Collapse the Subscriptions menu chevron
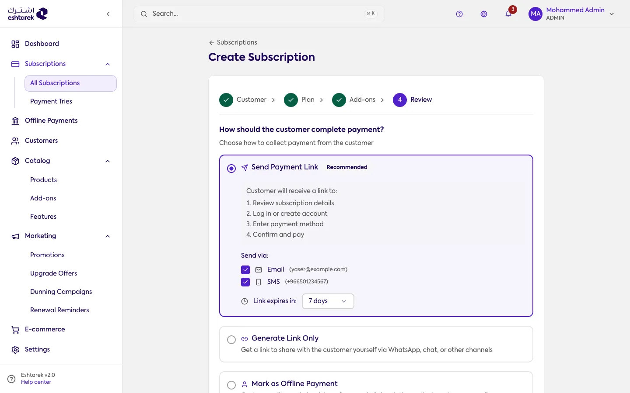 pos(108,64)
